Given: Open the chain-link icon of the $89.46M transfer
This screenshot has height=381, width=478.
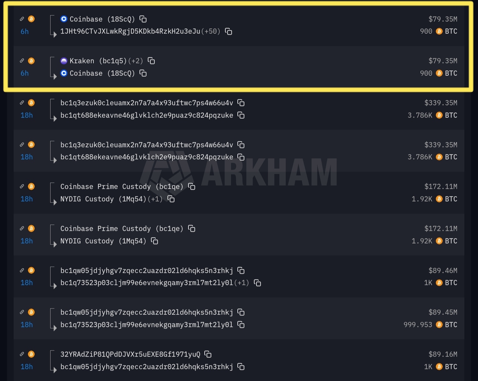Looking at the screenshot, I should click(x=22, y=270).
